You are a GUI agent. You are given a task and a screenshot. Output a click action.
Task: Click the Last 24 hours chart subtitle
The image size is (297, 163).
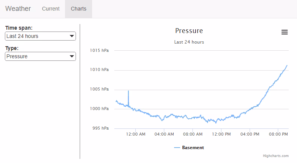pyautogui.click(x=189, y=42)
